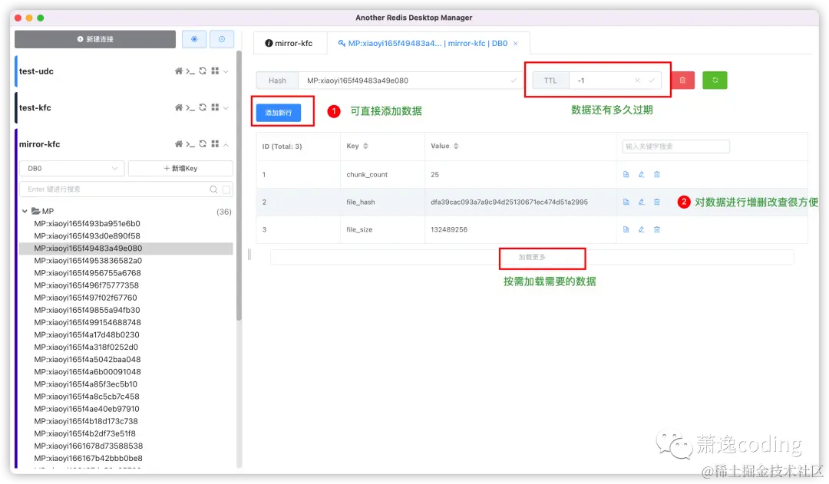Image resolution: width=829 pixels, height=484 pixels.
Task: Clear TTL with the X icon
Action: pos(638,81)
